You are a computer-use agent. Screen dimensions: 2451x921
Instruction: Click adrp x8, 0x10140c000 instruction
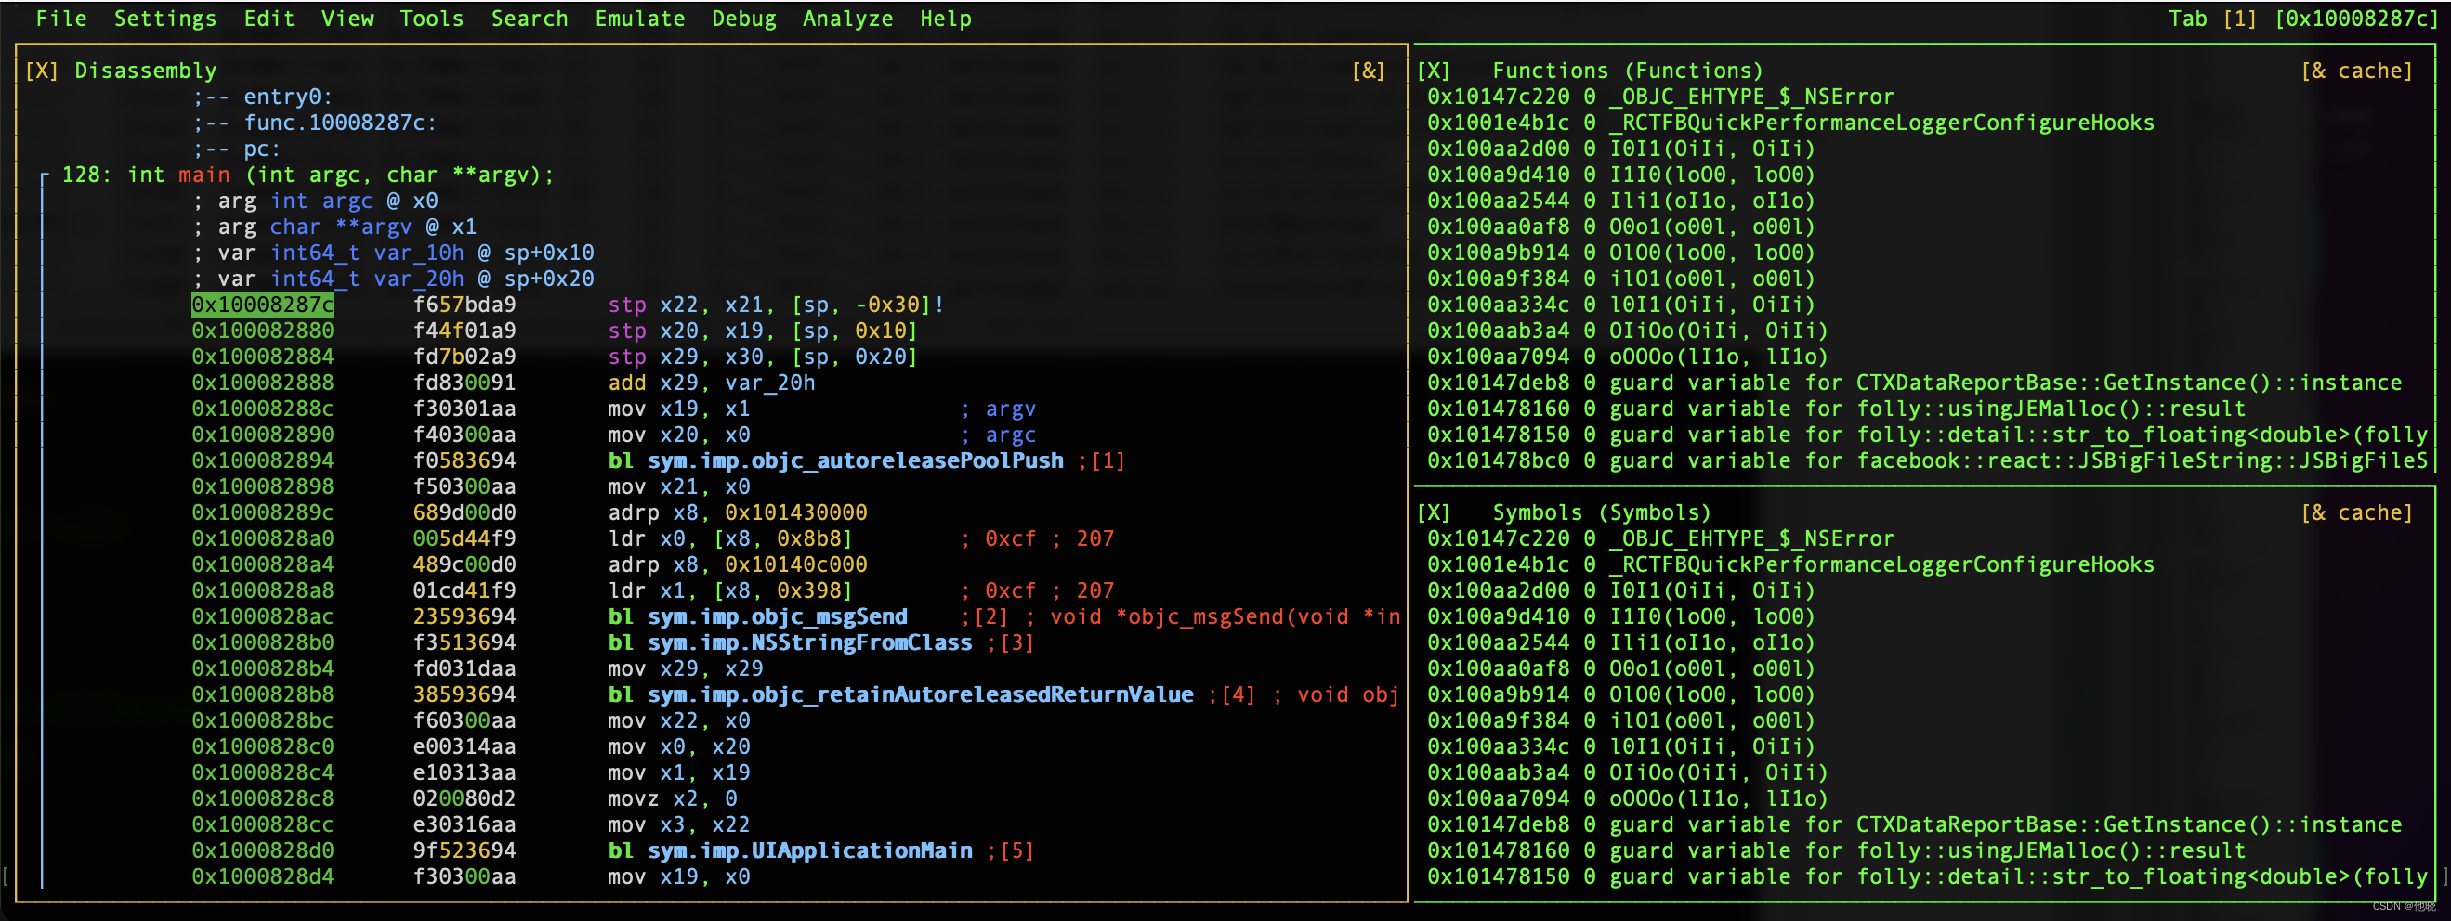738,564
